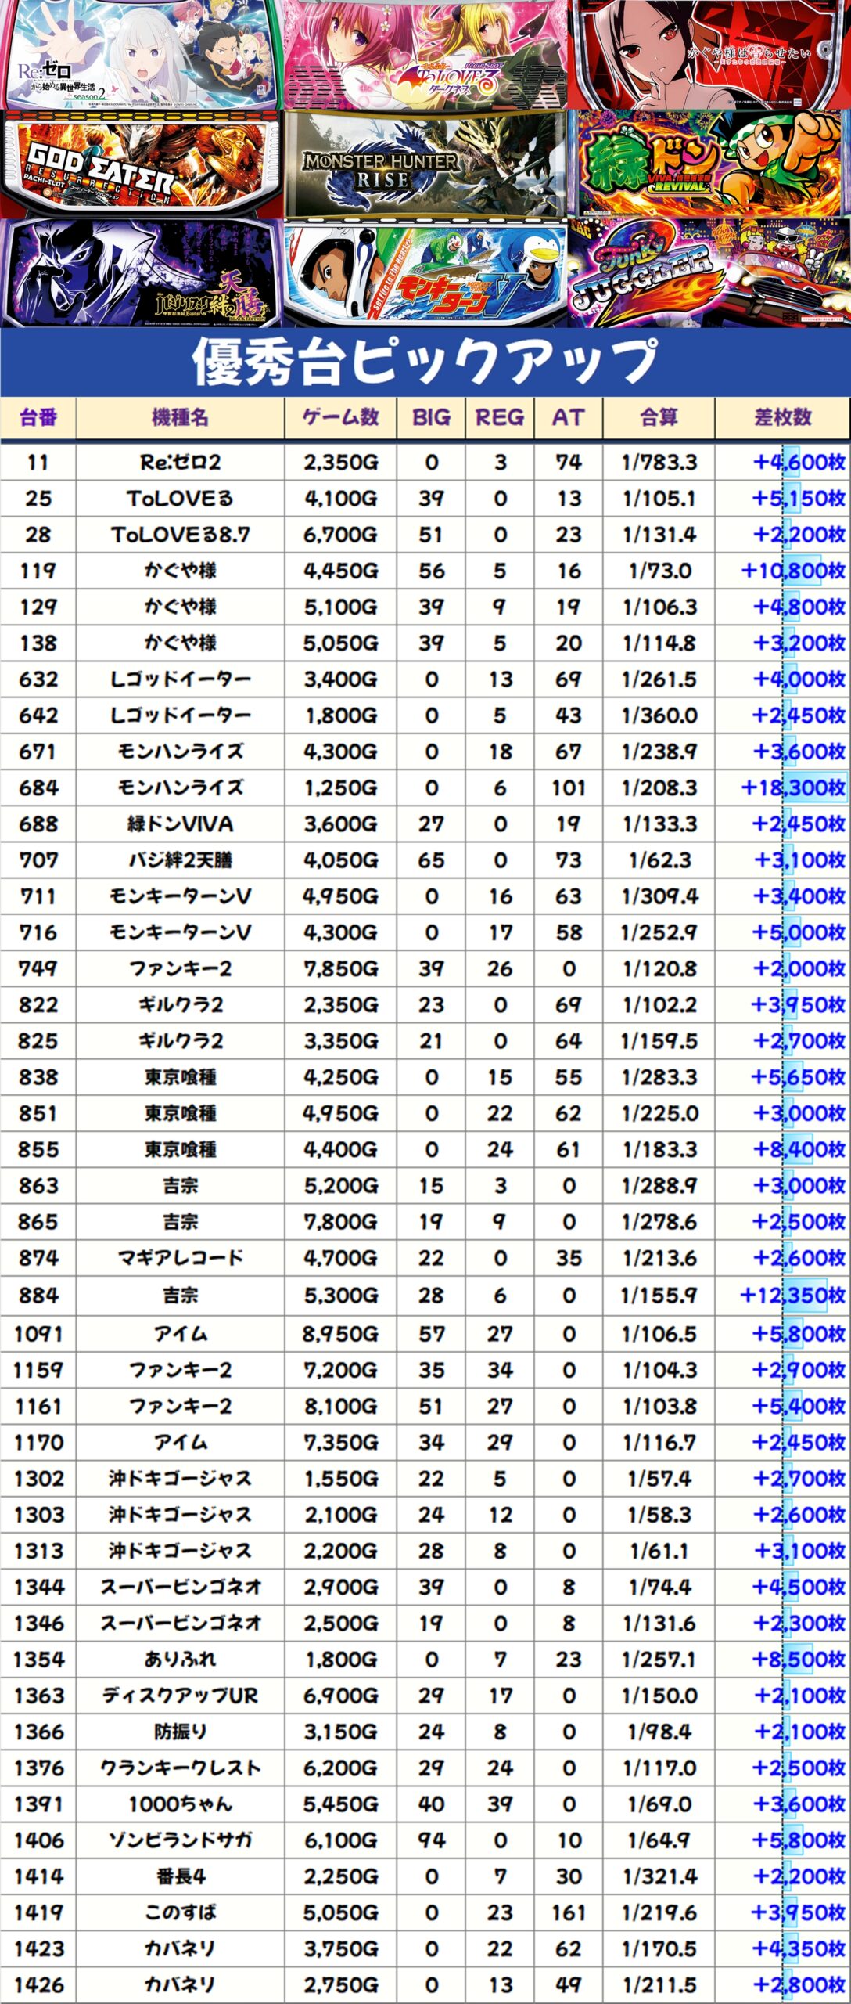This screenshot has width=851, height=2004.
Task: Select the BIG count 94
Action: point(431,1840)
